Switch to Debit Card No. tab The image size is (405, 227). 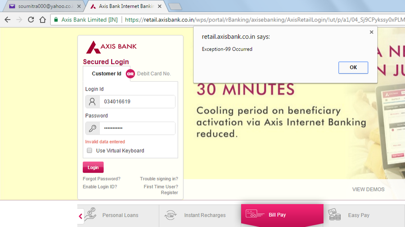154,74
